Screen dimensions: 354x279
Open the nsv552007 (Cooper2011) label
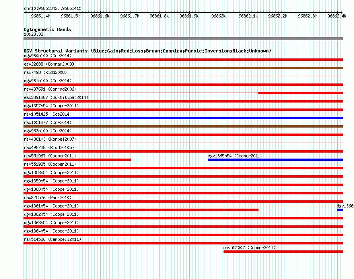249,248
